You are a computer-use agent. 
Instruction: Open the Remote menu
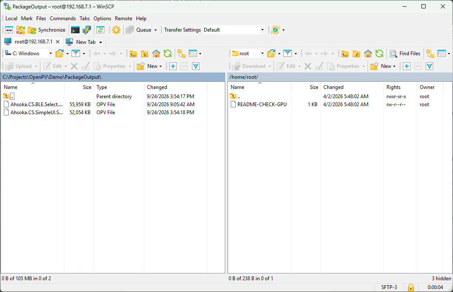(123, 19)
